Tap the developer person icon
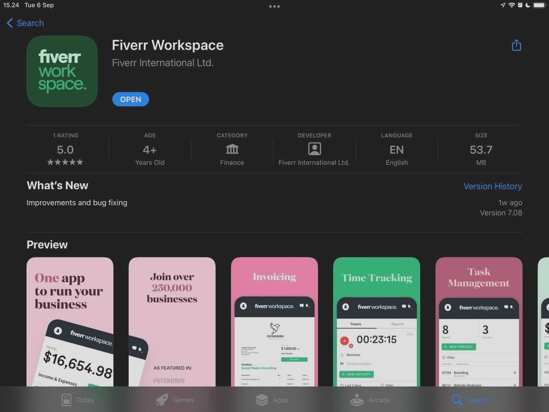This screenshot has height=412, width=549. 314,149
